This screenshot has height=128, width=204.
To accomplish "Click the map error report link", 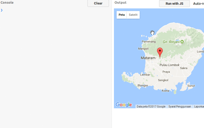I will pyautogui.click(x=199, y=106).
